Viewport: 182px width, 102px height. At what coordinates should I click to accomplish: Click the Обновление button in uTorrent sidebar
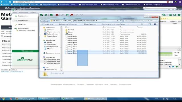point(25,51)
